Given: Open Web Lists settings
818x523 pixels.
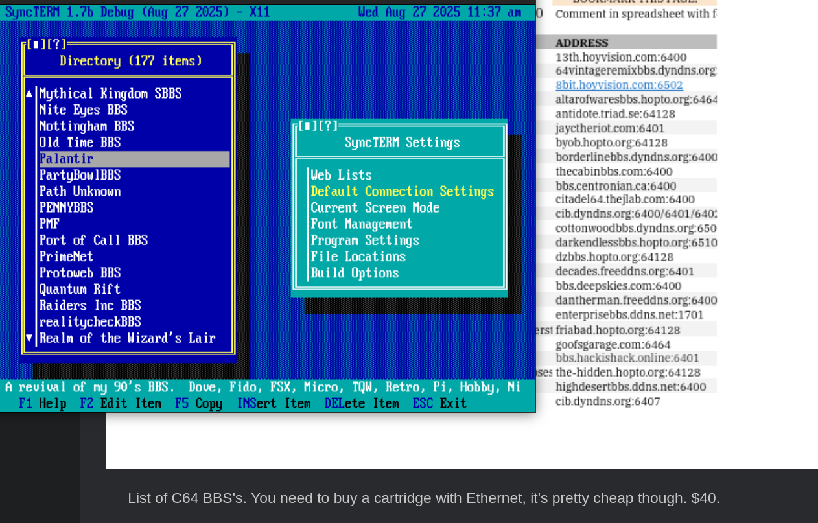Looking at the screenshot, I should (341, 176).
